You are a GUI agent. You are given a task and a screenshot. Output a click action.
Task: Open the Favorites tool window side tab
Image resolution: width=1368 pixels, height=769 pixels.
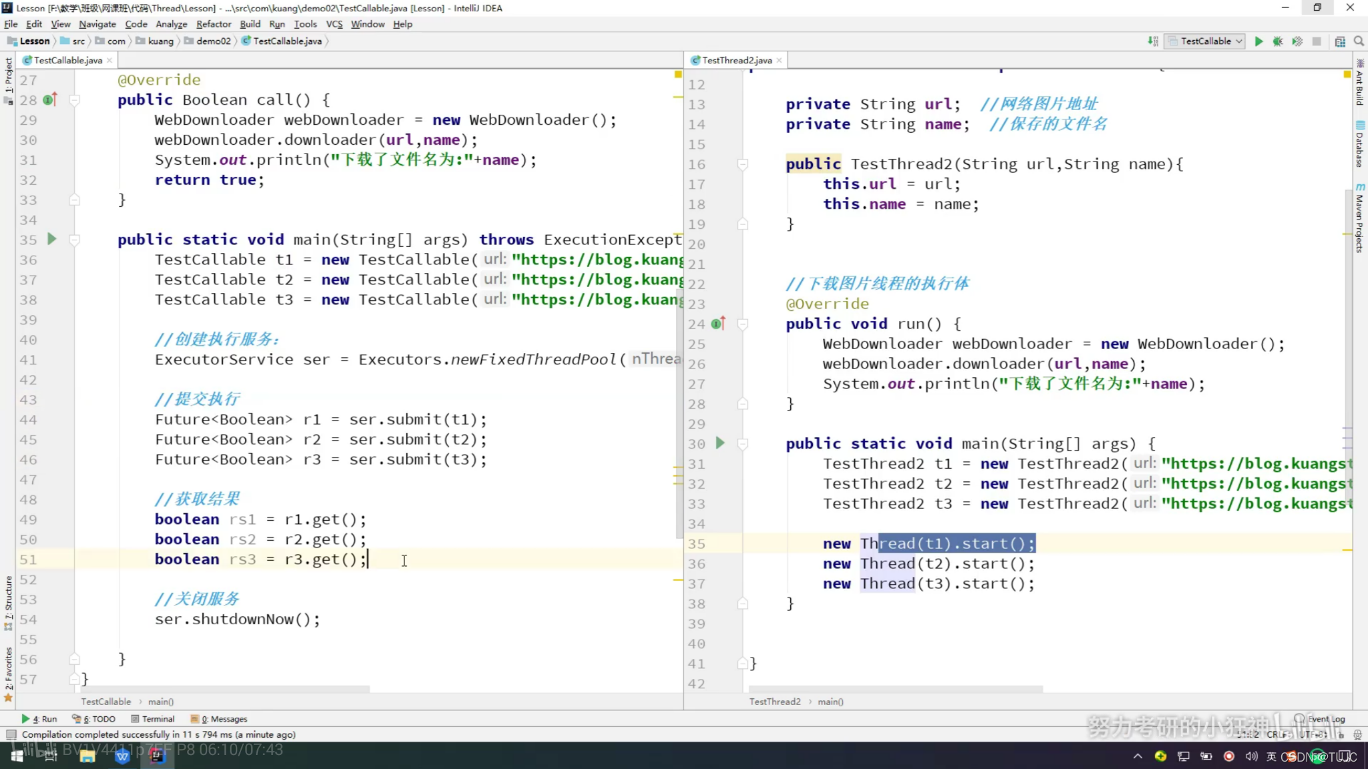[8, 674]
